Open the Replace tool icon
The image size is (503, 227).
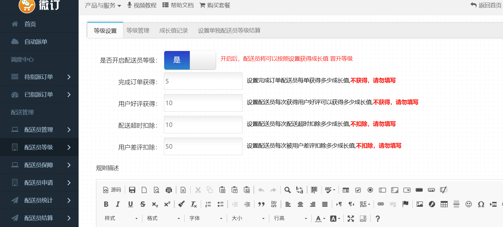pyautogui.click(x=300, y=190)
